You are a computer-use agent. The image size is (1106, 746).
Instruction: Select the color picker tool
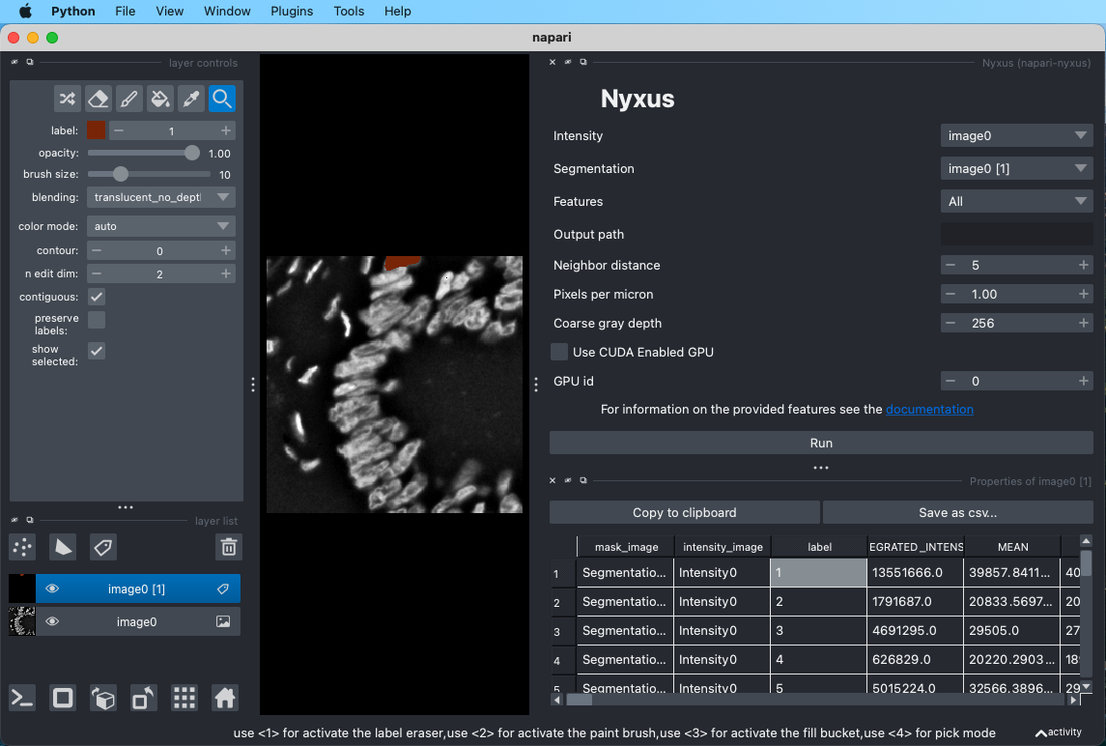point(191,99)
